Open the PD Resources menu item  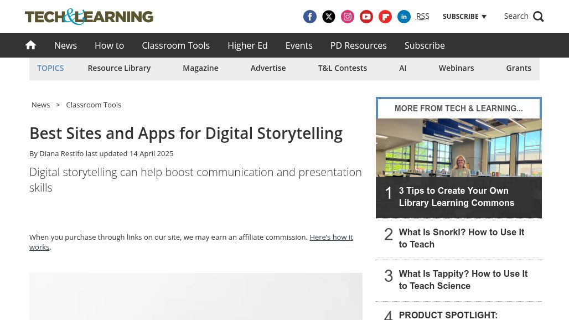[x=359, y=45]
